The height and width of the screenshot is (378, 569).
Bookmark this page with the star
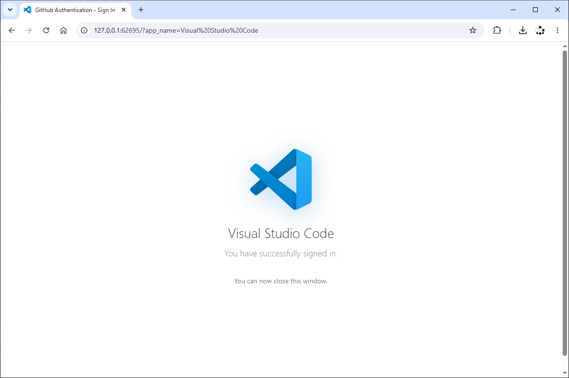pyautogui.click(x=472, y=30)
